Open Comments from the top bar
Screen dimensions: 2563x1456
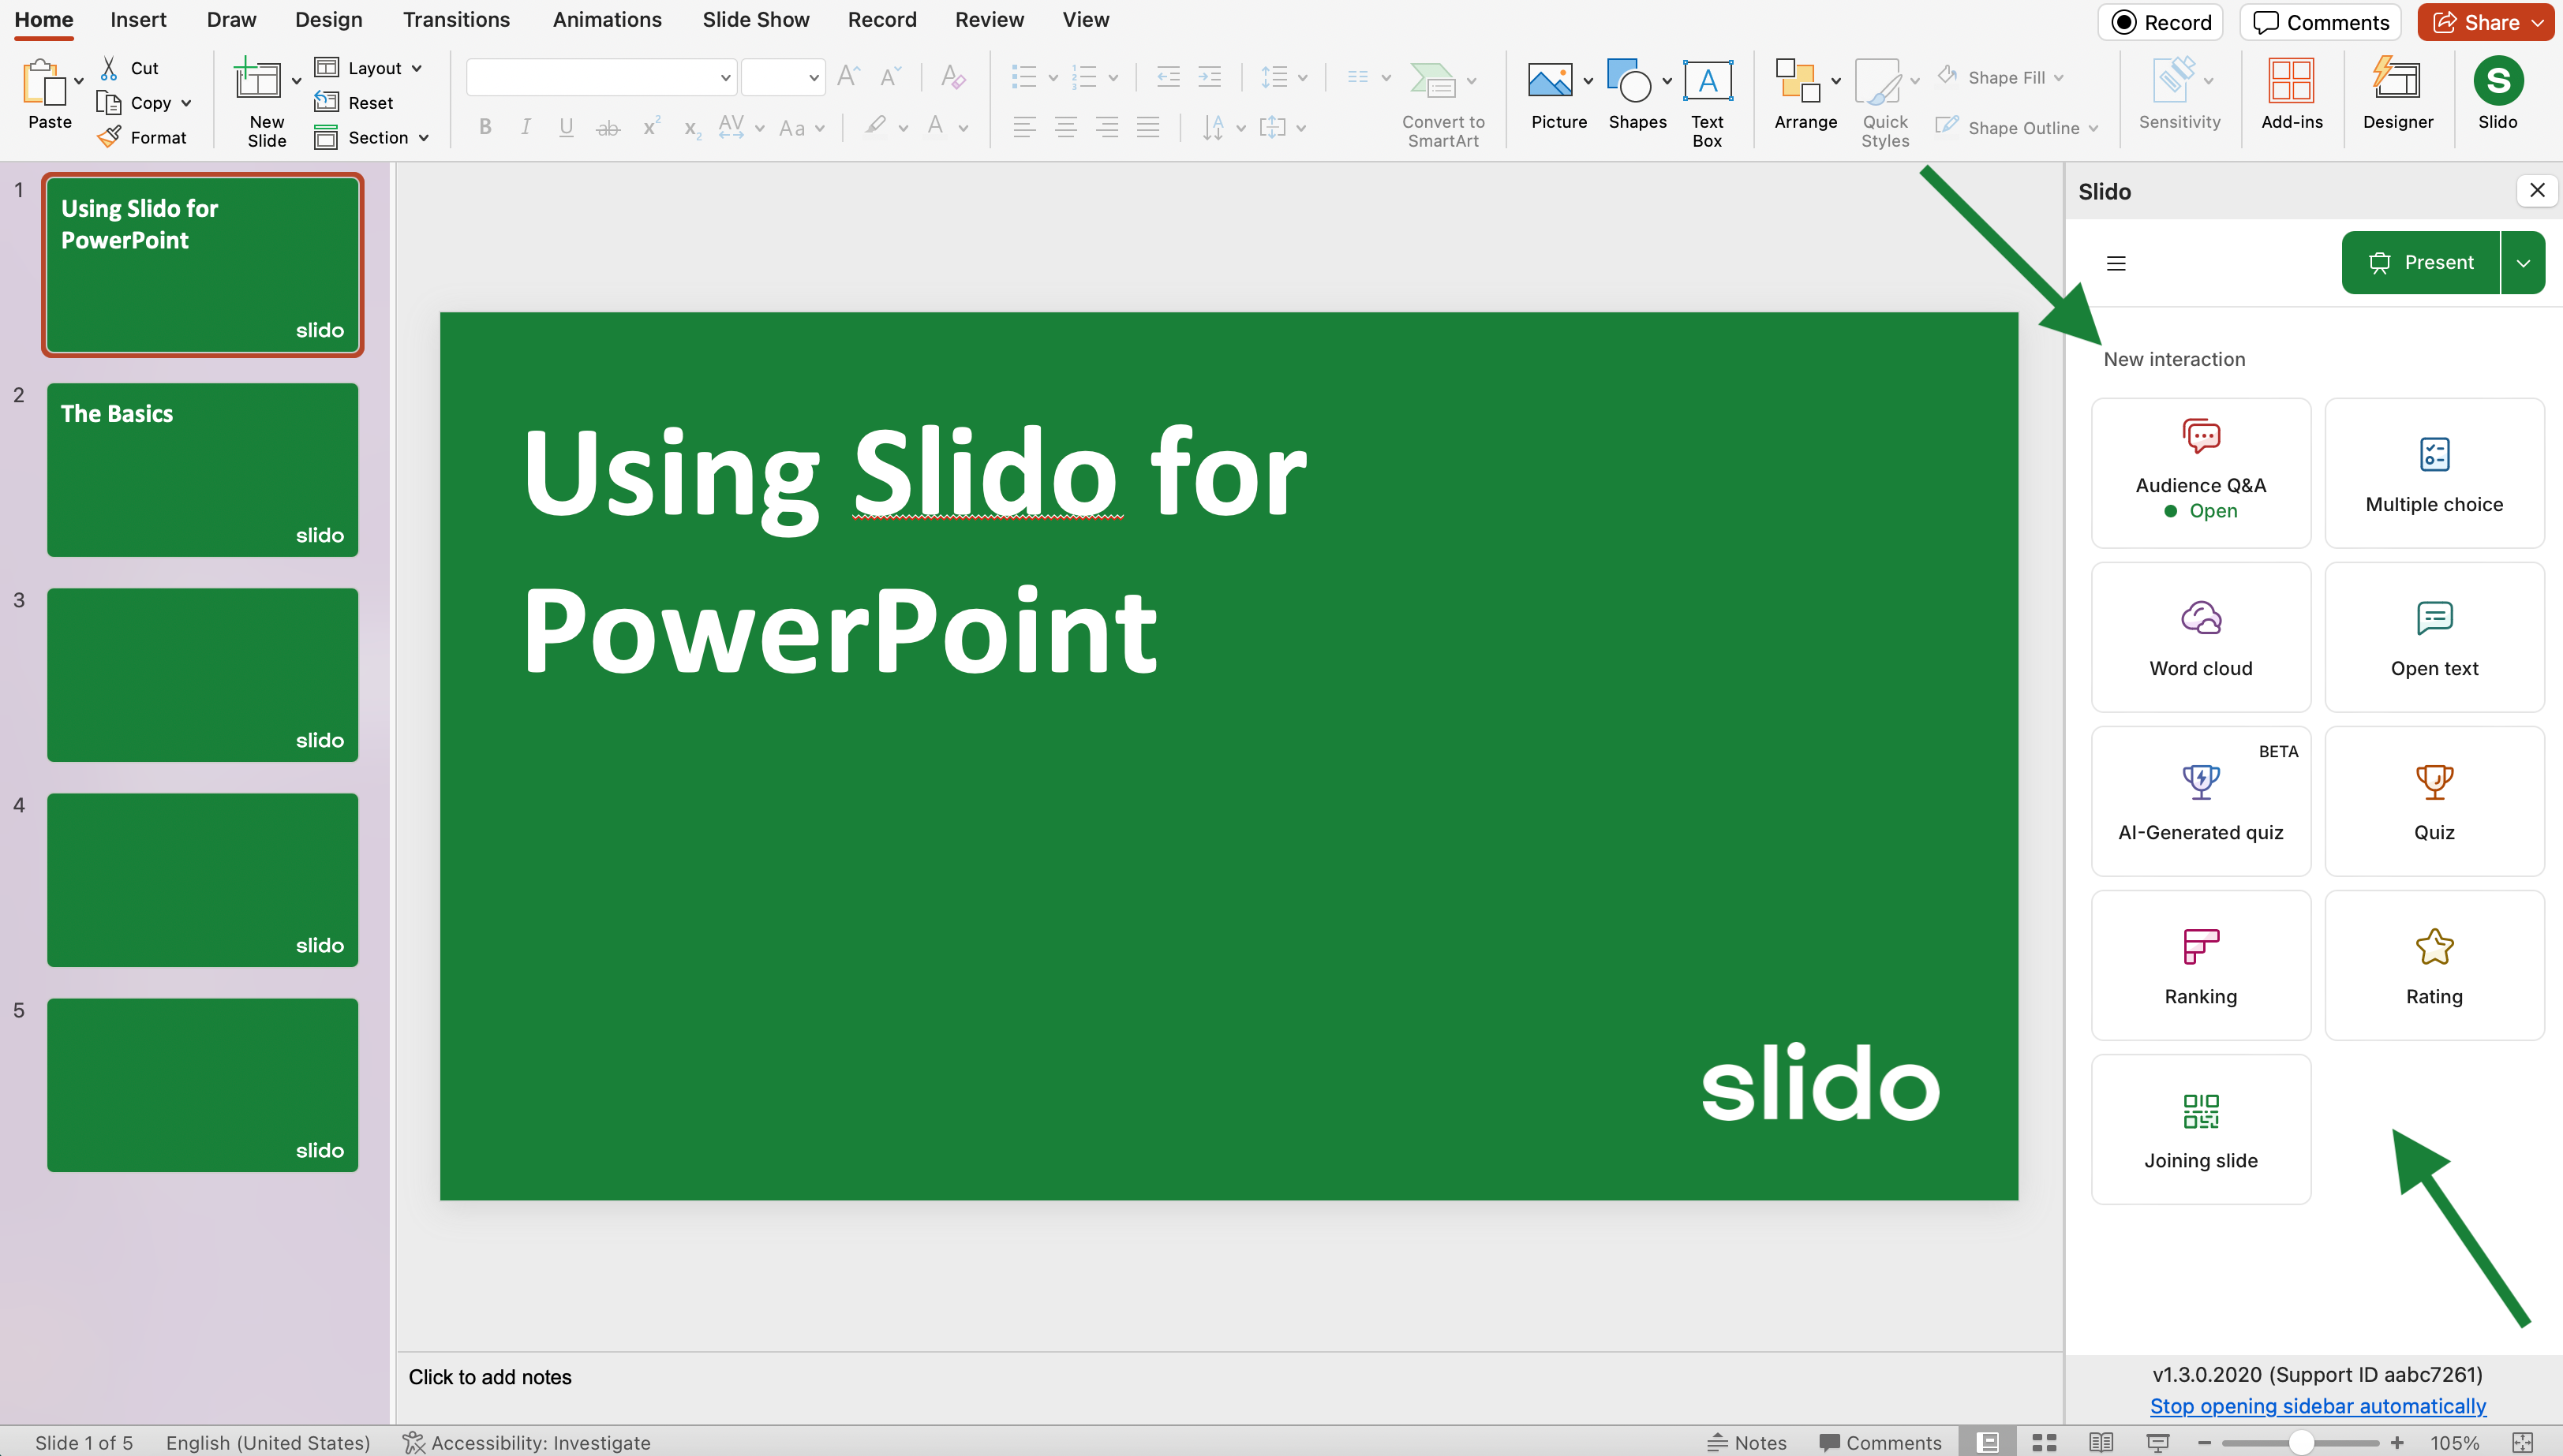click(2321, 22)
